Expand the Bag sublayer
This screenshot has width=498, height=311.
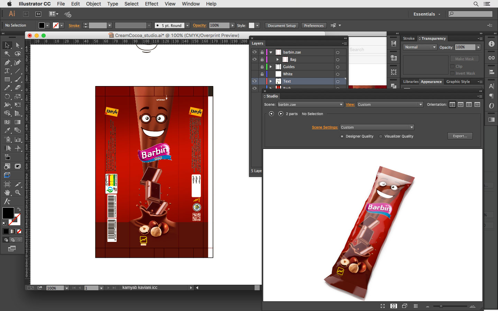tap(277, 59)
